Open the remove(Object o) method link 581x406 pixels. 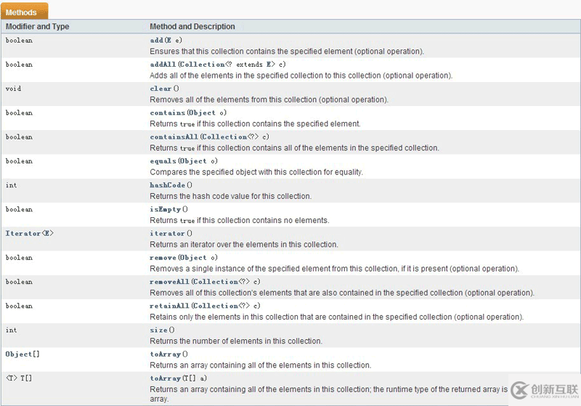(163, 257)
